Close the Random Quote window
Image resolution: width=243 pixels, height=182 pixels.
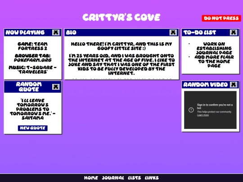click(x=56, y=87)
